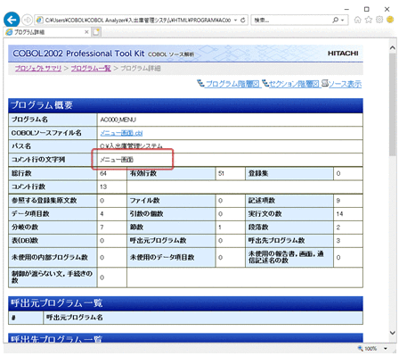Click the 表(DB)数 label cell
399x356 pixels.
tap(53, 241)
